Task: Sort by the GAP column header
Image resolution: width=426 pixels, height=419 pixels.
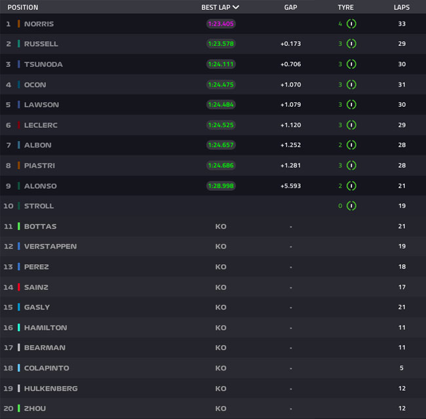Action: coord(290,7)
